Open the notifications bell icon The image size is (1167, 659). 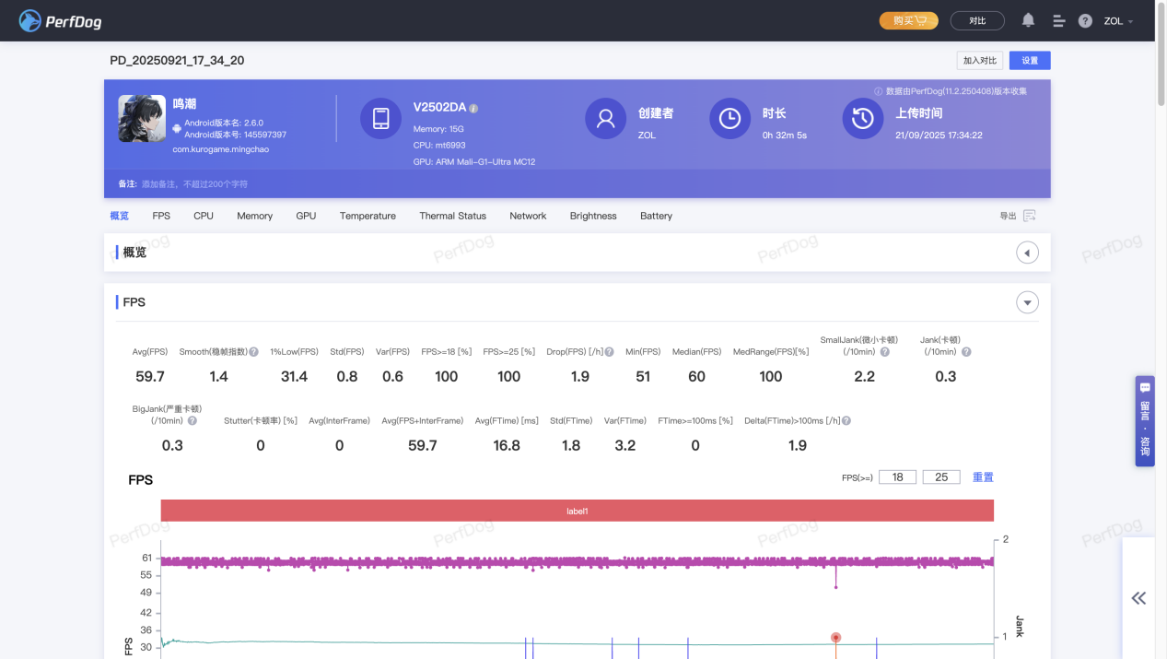pos(1028,20)
